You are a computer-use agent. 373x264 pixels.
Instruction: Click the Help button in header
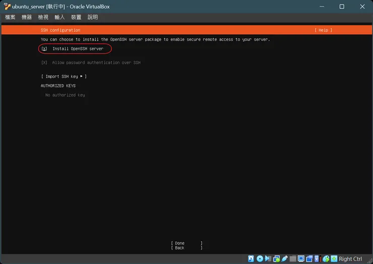coord(323,30)
